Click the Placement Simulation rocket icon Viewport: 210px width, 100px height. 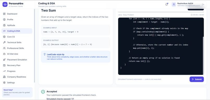(x=4, y=60)
